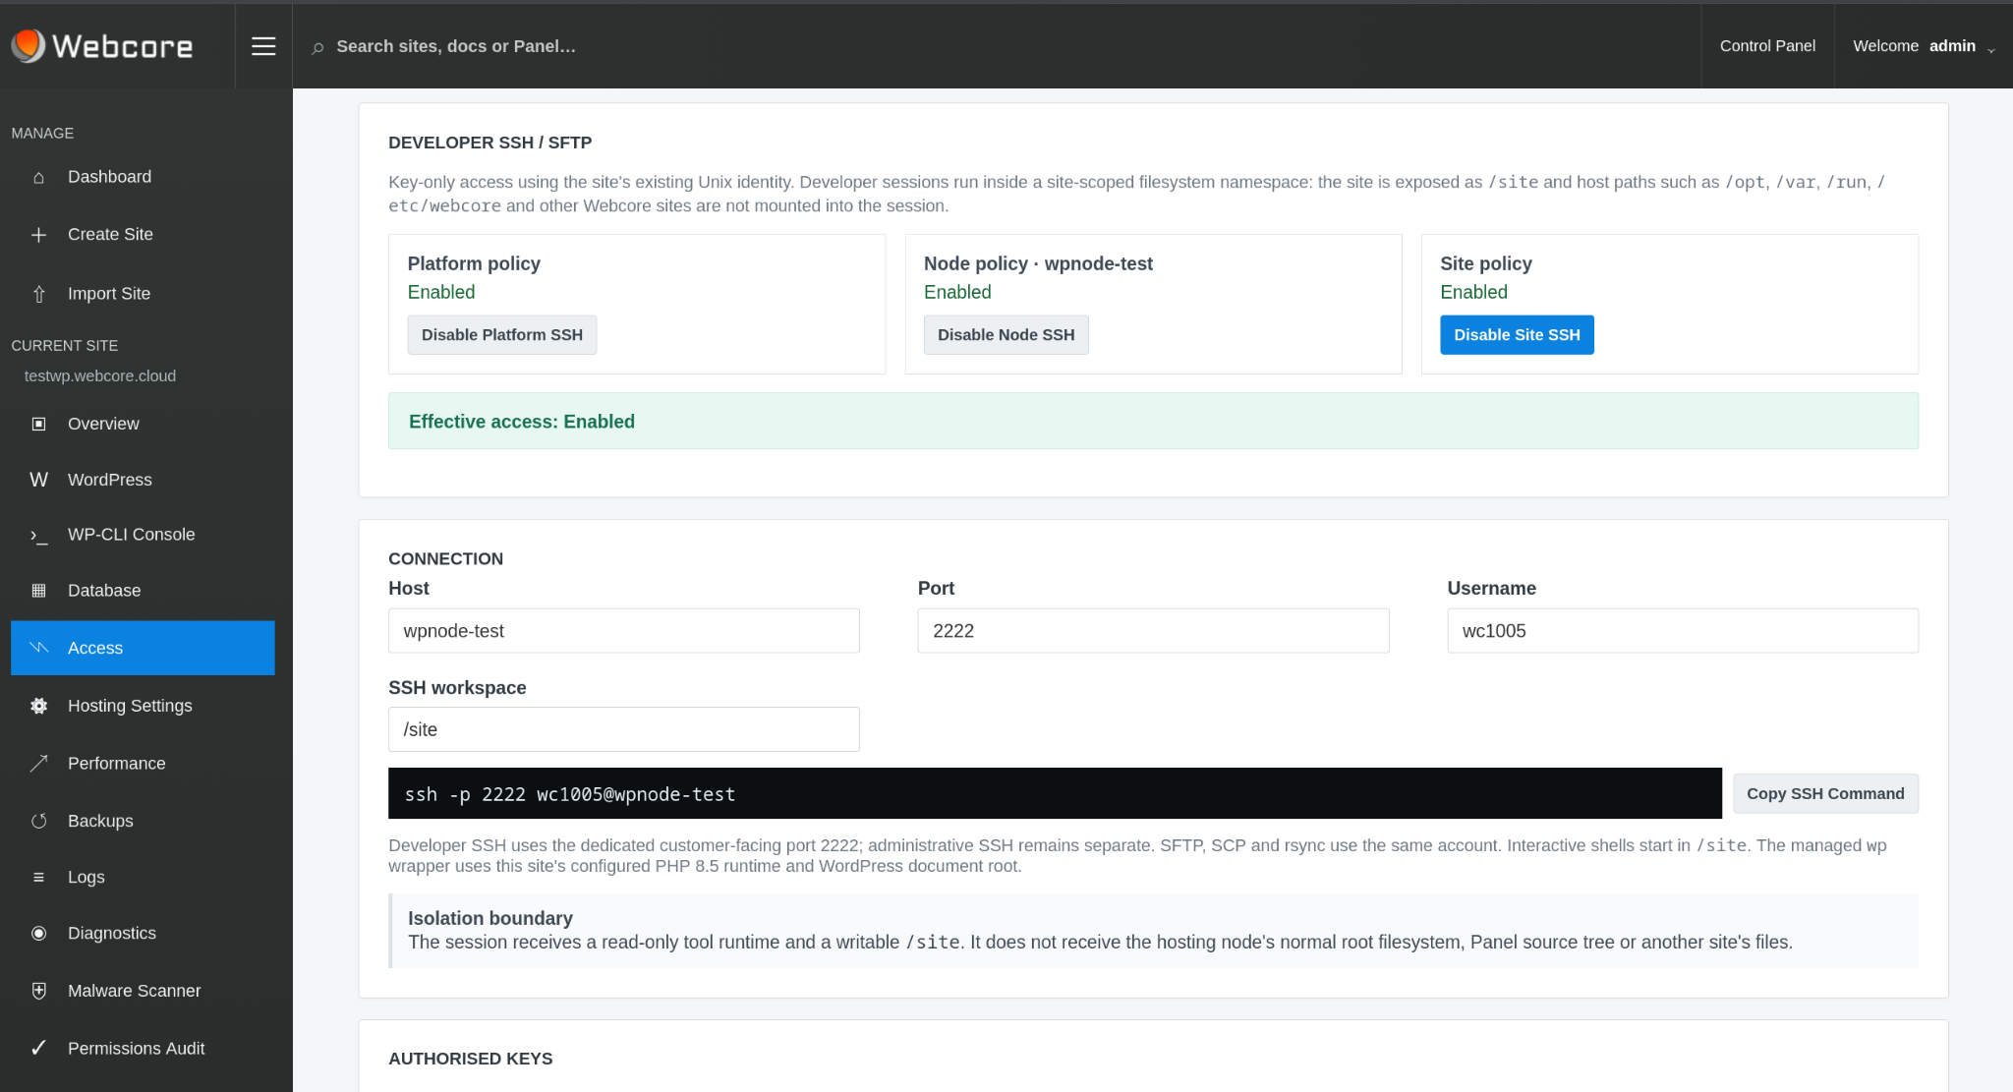This screenshot has width=2013, height=1092.
Task: Click the Site policy heading
Action: pyautogui.click(x=1486, y=263)
